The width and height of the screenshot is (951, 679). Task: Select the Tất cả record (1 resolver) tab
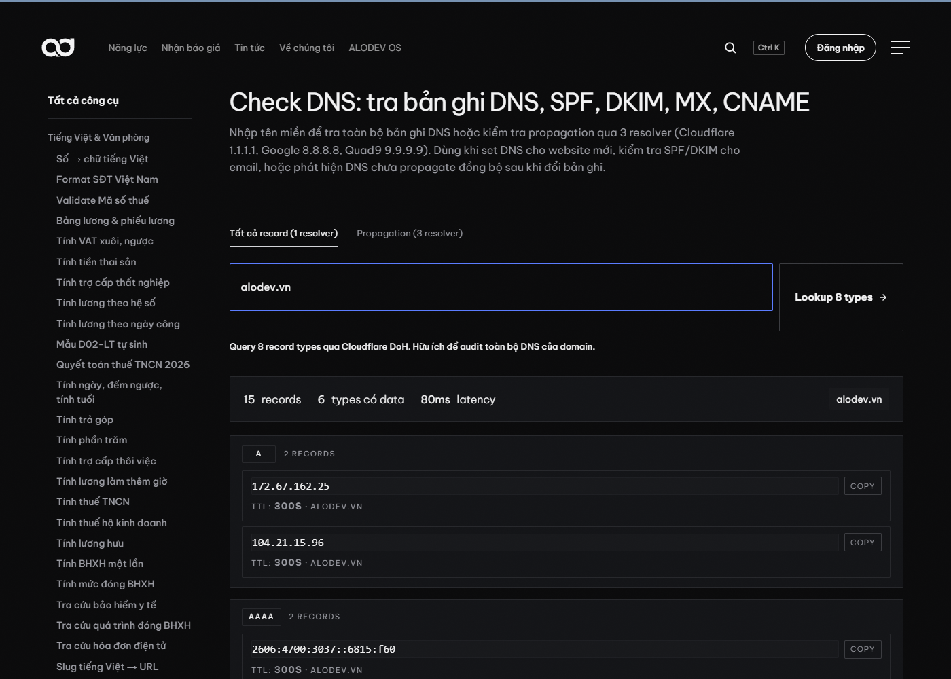coord(283,234)
